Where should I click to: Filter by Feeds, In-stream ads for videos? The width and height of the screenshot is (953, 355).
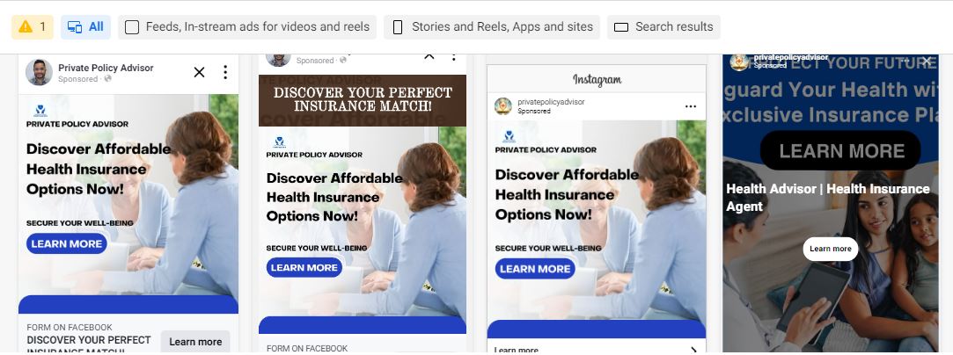[x=247, y=26]
